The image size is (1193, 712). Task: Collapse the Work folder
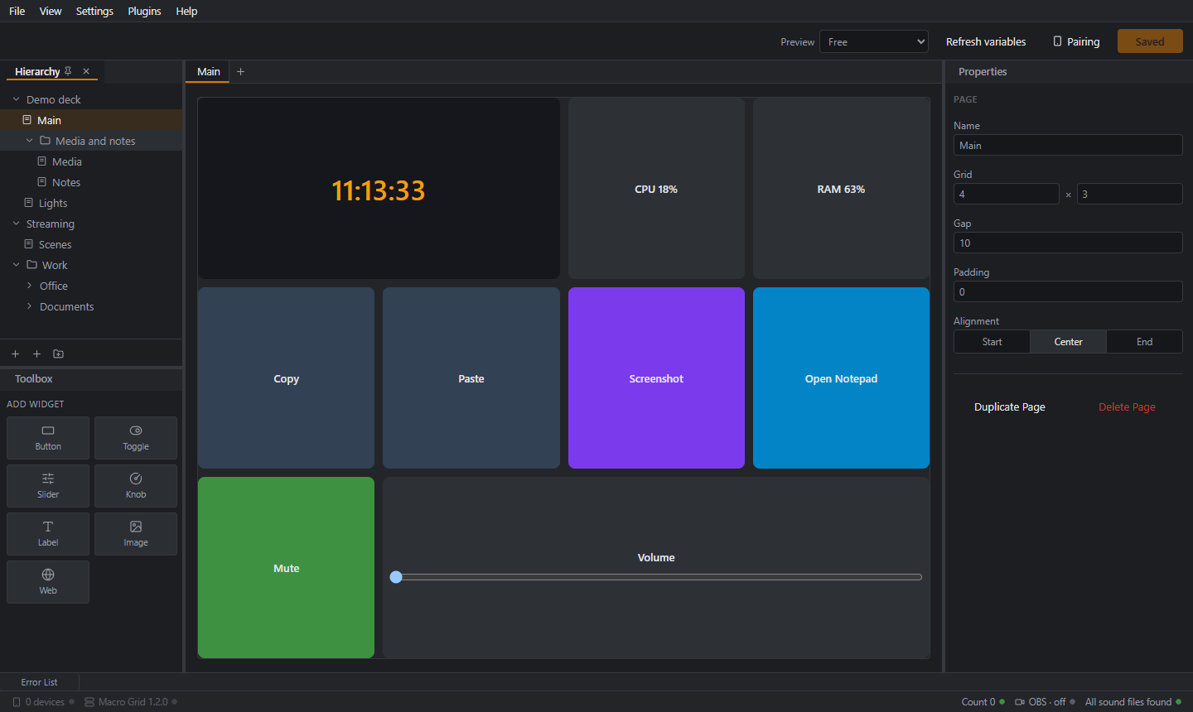pos(16,265)
